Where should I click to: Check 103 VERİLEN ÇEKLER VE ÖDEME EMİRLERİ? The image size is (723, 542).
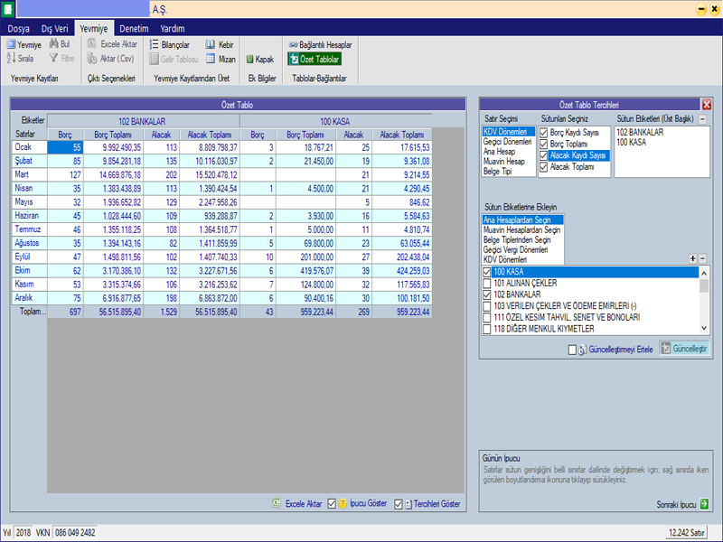pos(486,306)
